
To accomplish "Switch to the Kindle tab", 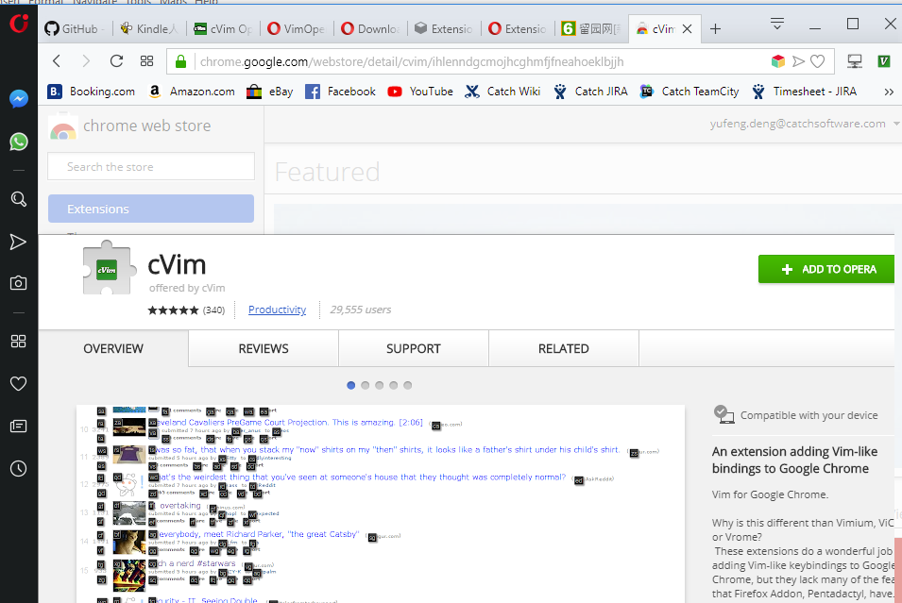I will (149, 28).
